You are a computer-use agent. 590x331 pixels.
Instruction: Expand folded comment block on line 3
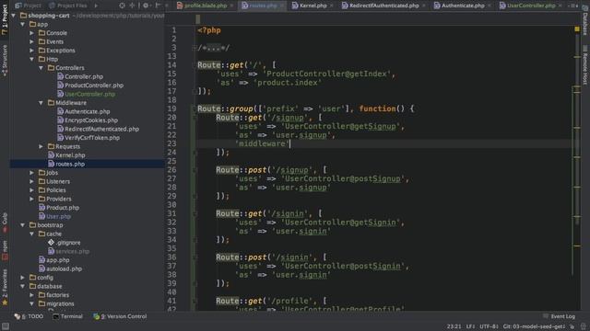(195, 48)
